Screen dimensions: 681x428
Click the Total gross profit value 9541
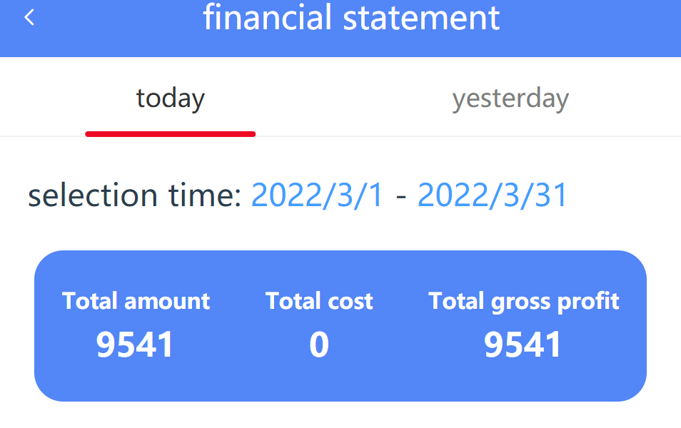(x=523, y=345)
